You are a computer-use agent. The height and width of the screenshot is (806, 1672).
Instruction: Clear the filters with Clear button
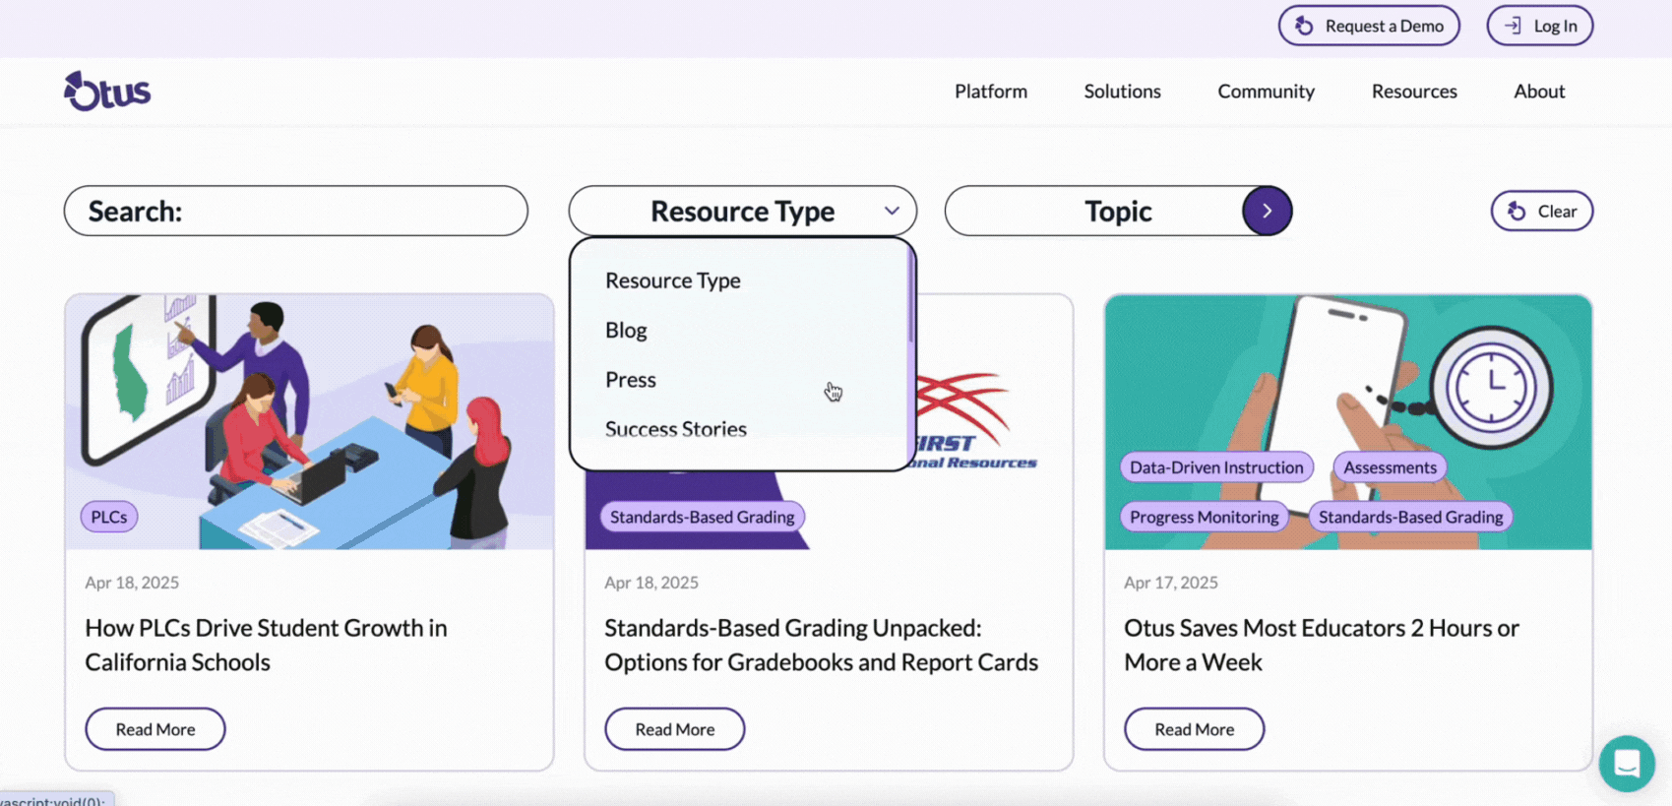(x=1541, y=211)
